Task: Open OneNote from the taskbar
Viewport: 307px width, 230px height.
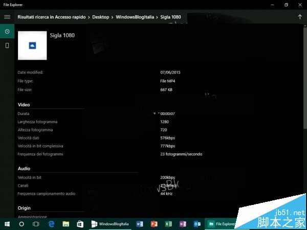Action: (x=183, y=224)
